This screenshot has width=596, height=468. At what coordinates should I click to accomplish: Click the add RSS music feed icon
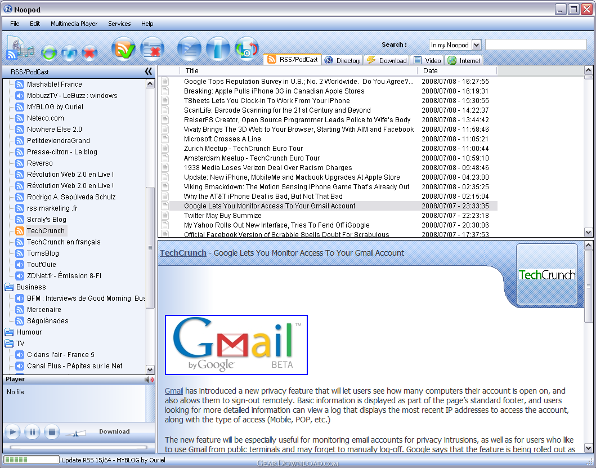click(x=19, y=48)
